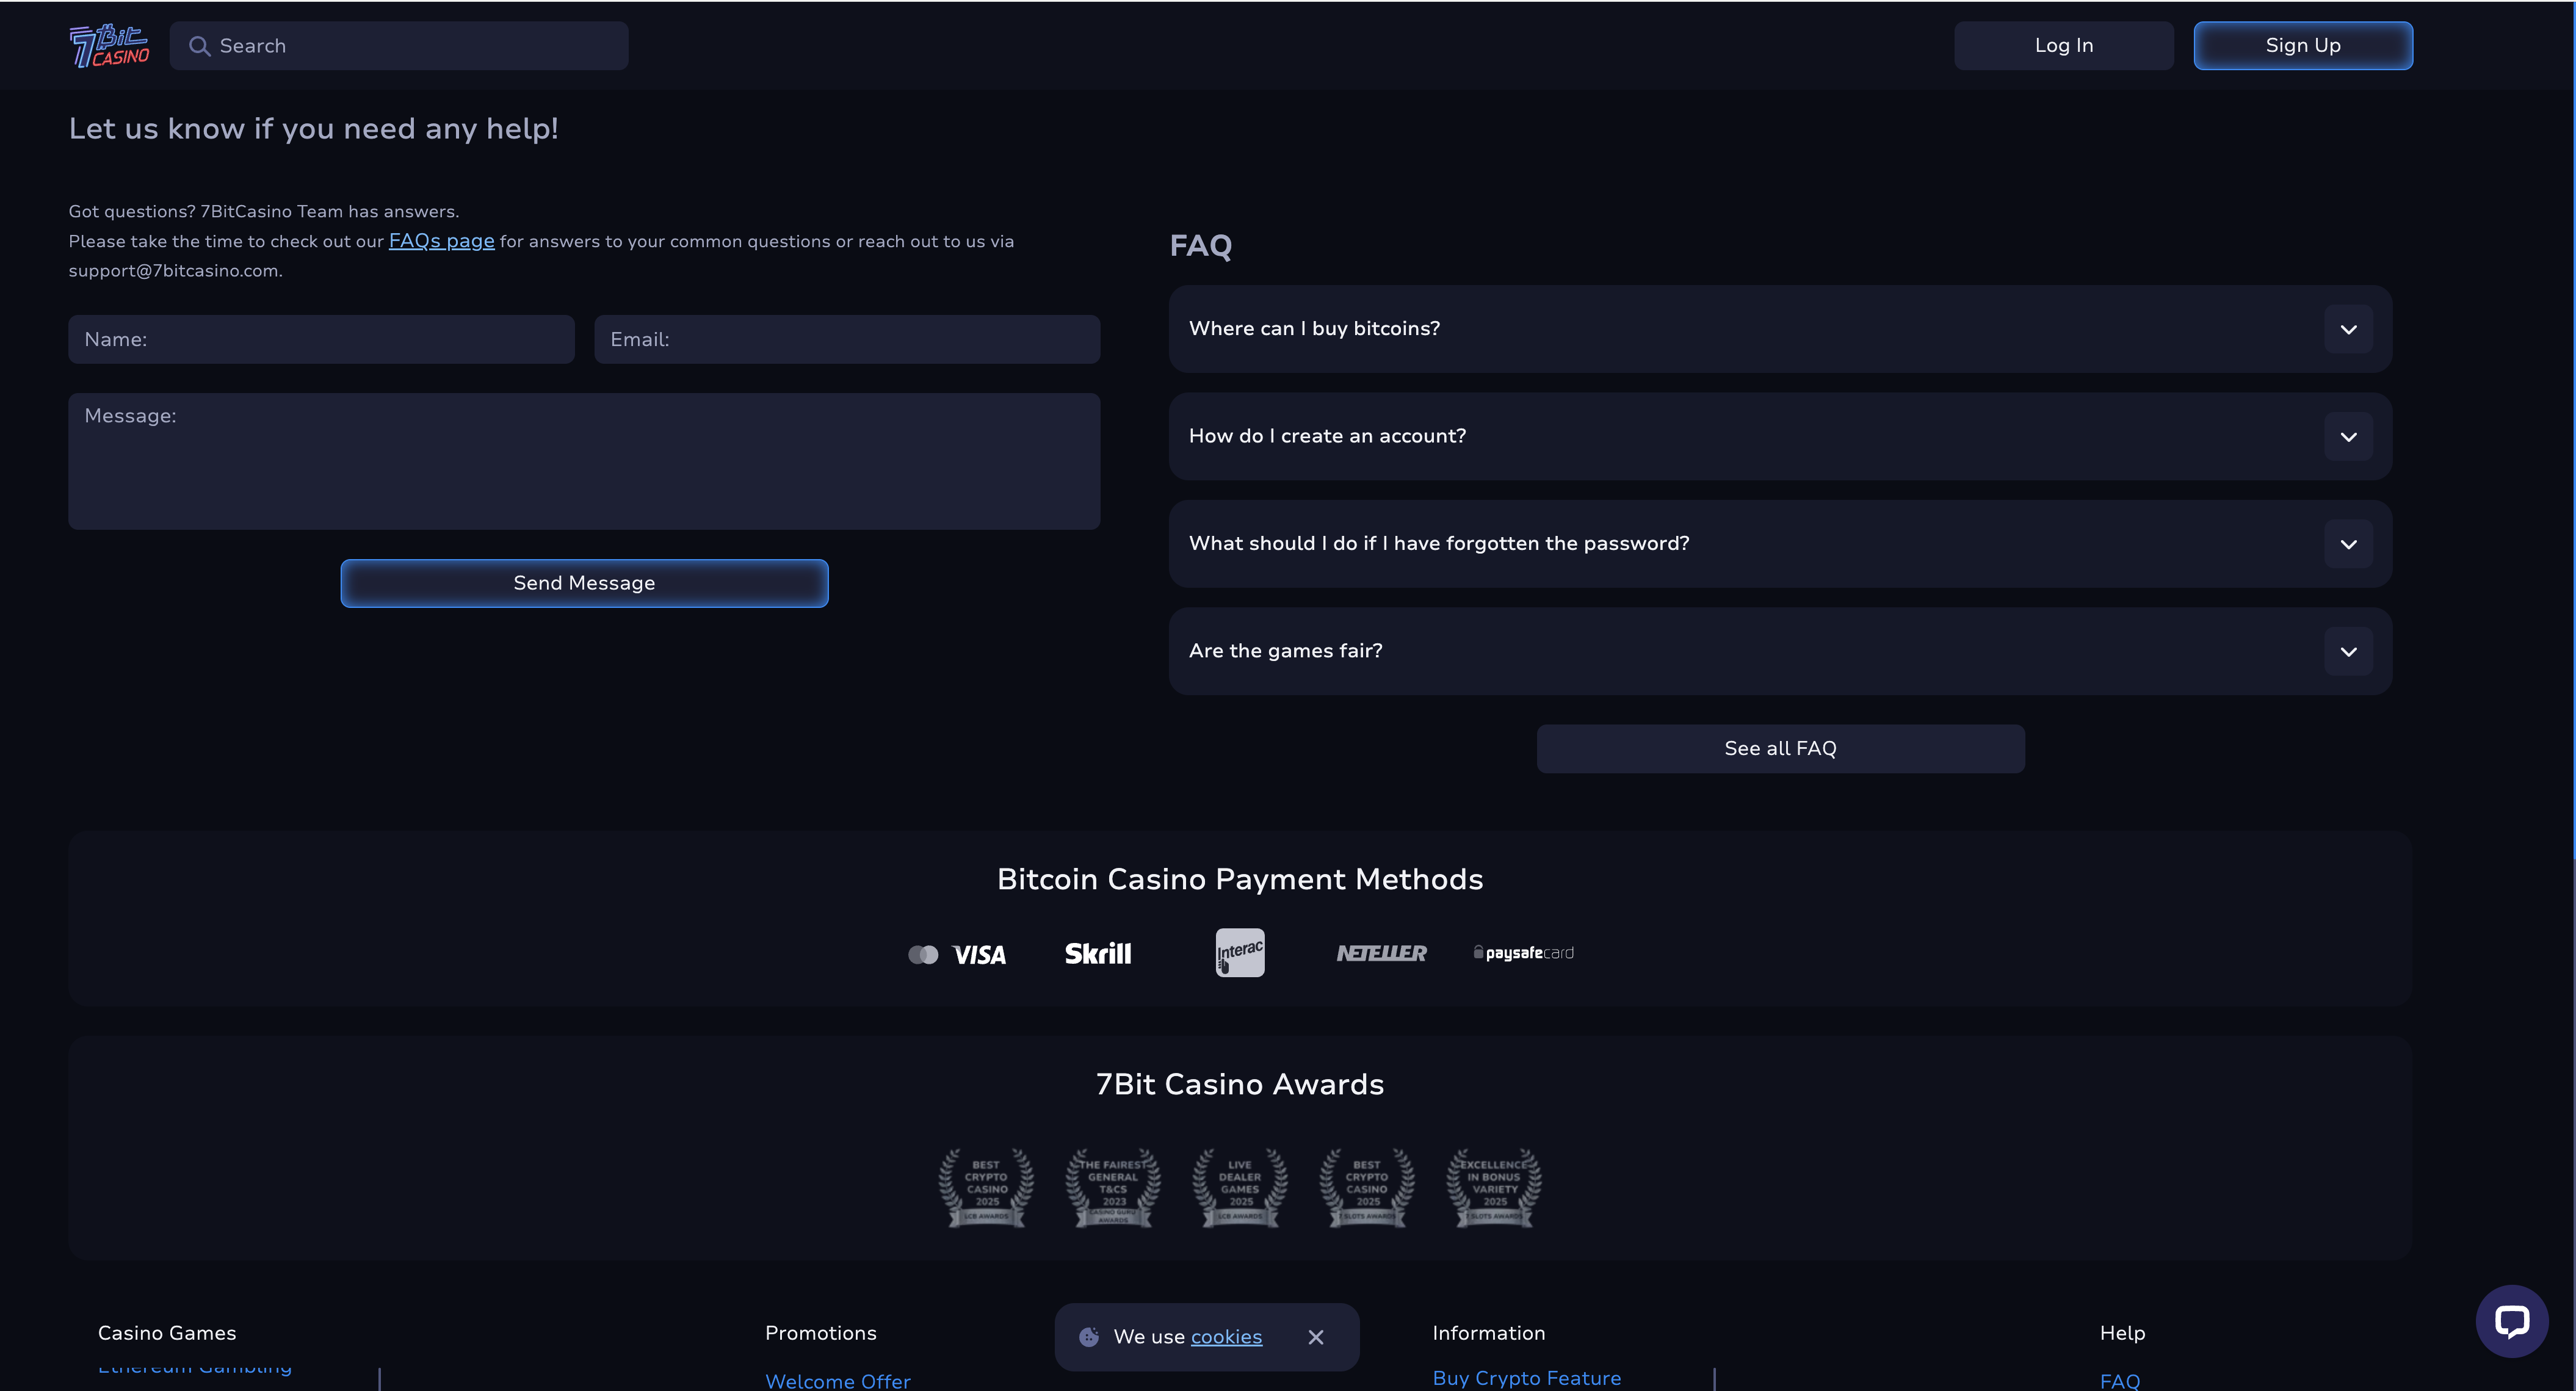2576x1391 pixels.
Task: Click the '7Bit Casino Awards' heading
Action: [1240, 1084]
